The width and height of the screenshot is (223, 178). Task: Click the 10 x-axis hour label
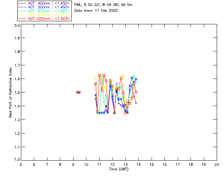tap(86, 164)
